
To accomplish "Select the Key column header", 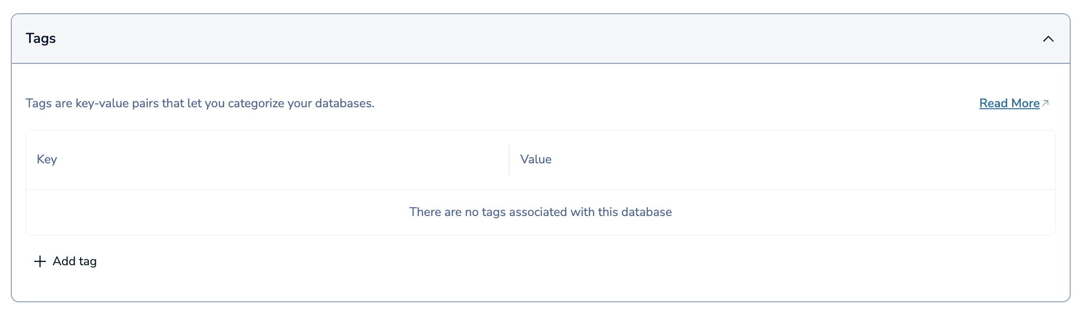I will [47, 159].
